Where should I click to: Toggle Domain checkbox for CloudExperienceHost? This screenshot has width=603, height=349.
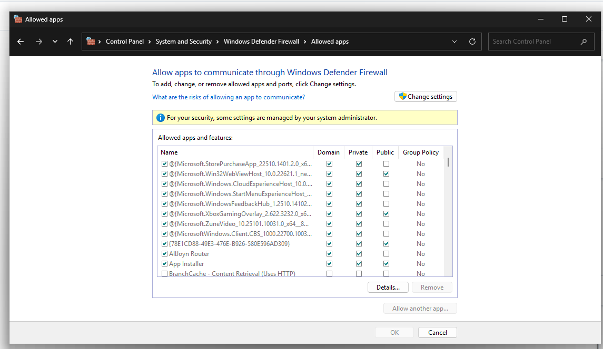(329, 184)
